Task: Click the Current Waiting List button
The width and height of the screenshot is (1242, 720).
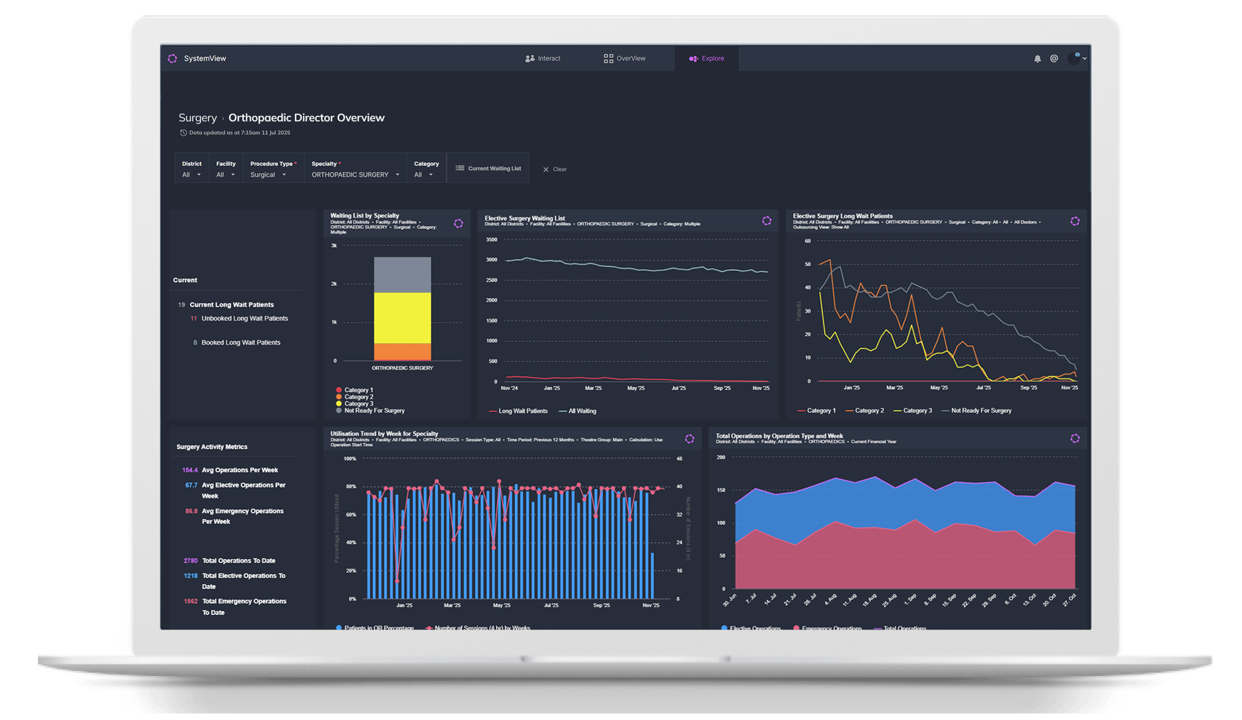Action: 488,168
